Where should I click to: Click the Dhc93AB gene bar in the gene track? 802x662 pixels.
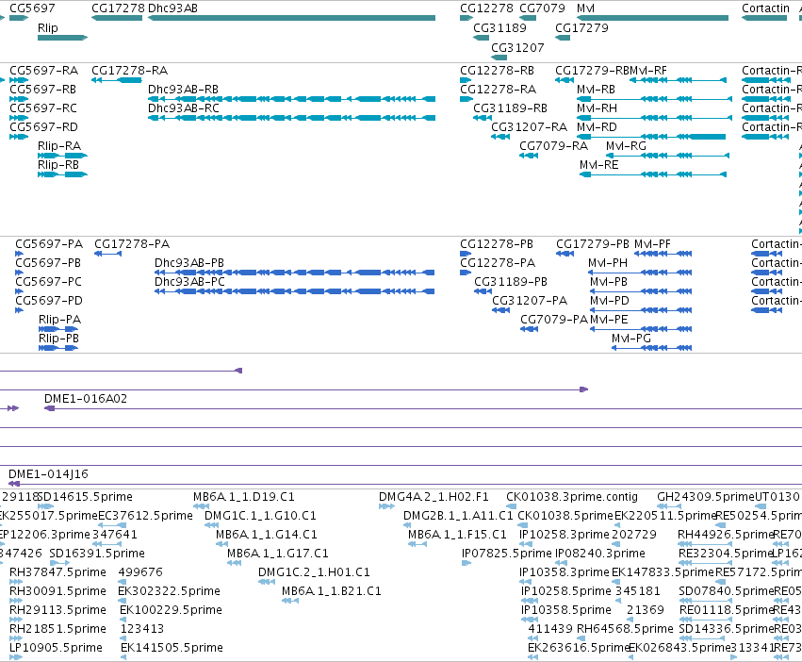point(291,18)
